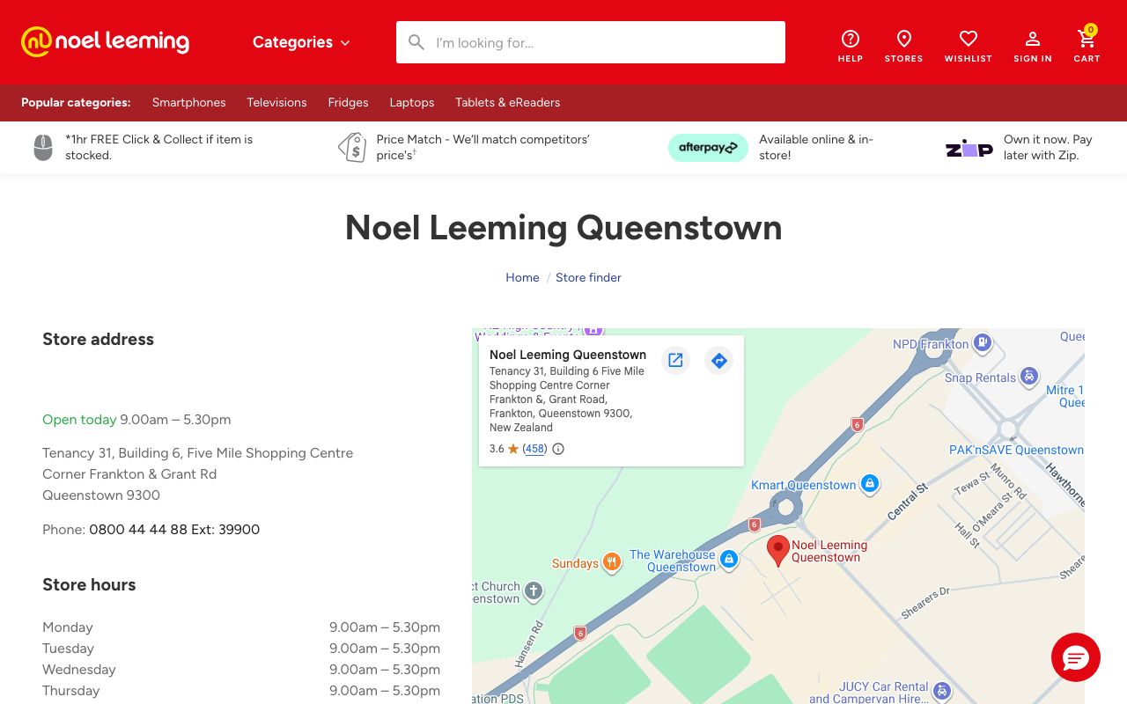Viewport: 1127px width, 704px height.
Task: Click the red Noel Leeming map pin
Action: point(777,551)
